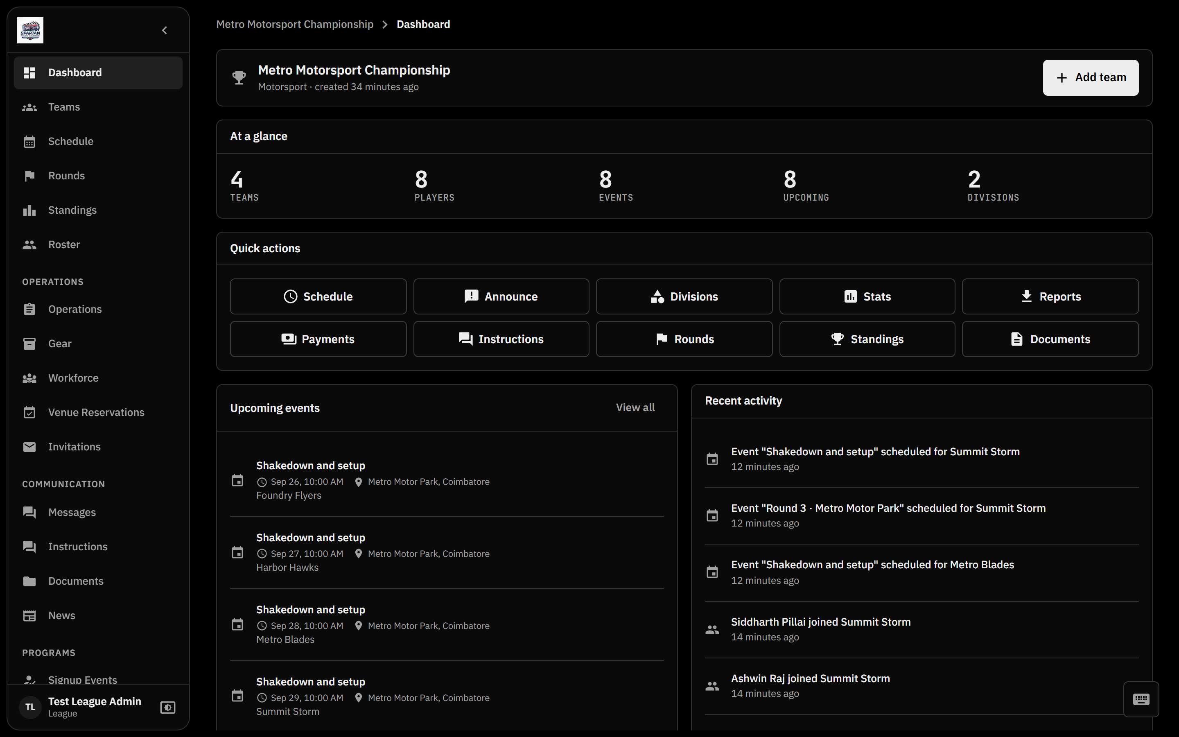Click the Standings bar-chart icon in sidebar
The image size is (1179, 737).
[x=30, y=210]
